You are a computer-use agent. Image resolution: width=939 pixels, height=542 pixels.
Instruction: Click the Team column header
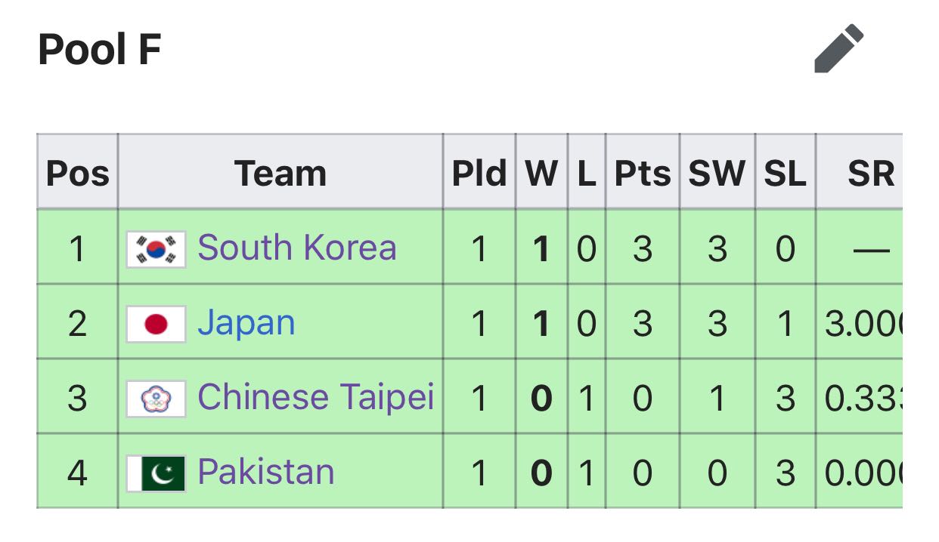pos(280,173)
